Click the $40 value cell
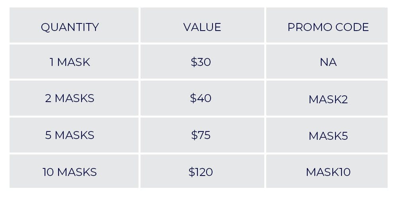Viewport: 398px width, 197px height. click(201, 98)
